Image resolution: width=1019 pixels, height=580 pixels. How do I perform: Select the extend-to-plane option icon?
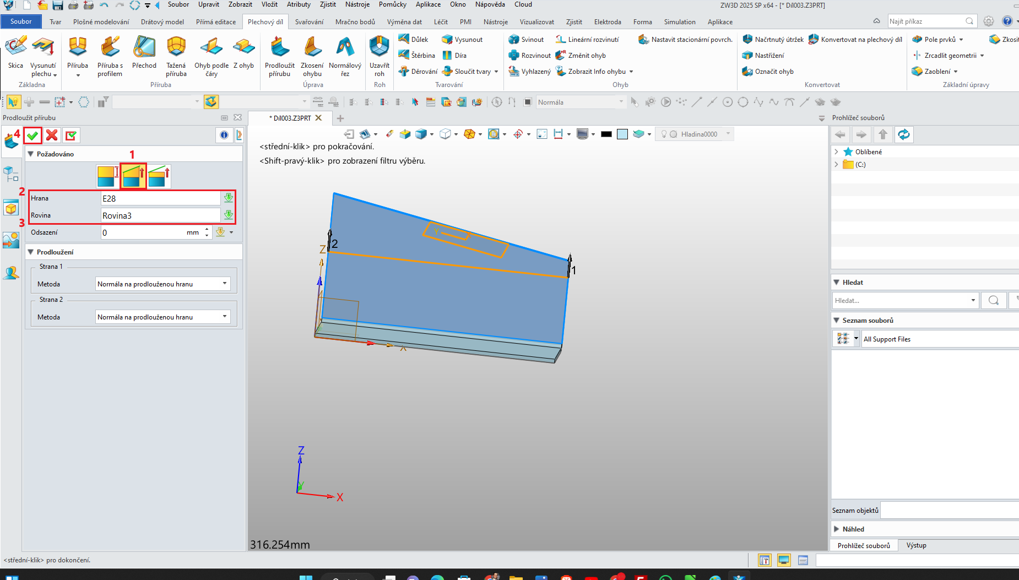(133, 176)
